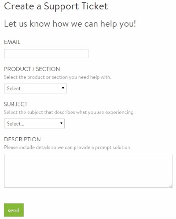Click the Description textarea resize handle
This screenshot has width=176, height=219.
coord(171,185)
